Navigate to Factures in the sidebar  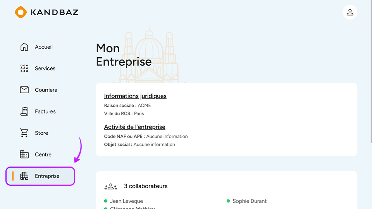tap(45, 111)
